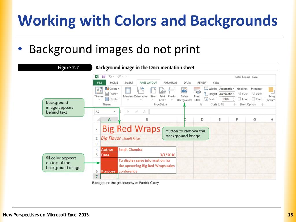Click the 'To display sales information' cell

pos(147,166)
